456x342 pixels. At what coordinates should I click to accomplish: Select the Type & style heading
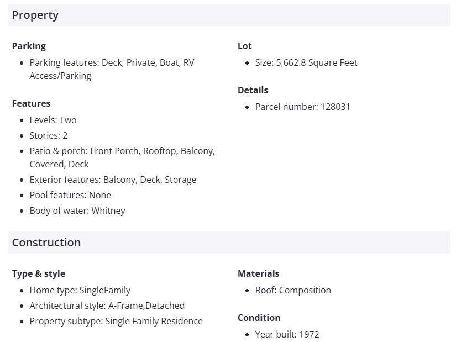click(39, 273)
